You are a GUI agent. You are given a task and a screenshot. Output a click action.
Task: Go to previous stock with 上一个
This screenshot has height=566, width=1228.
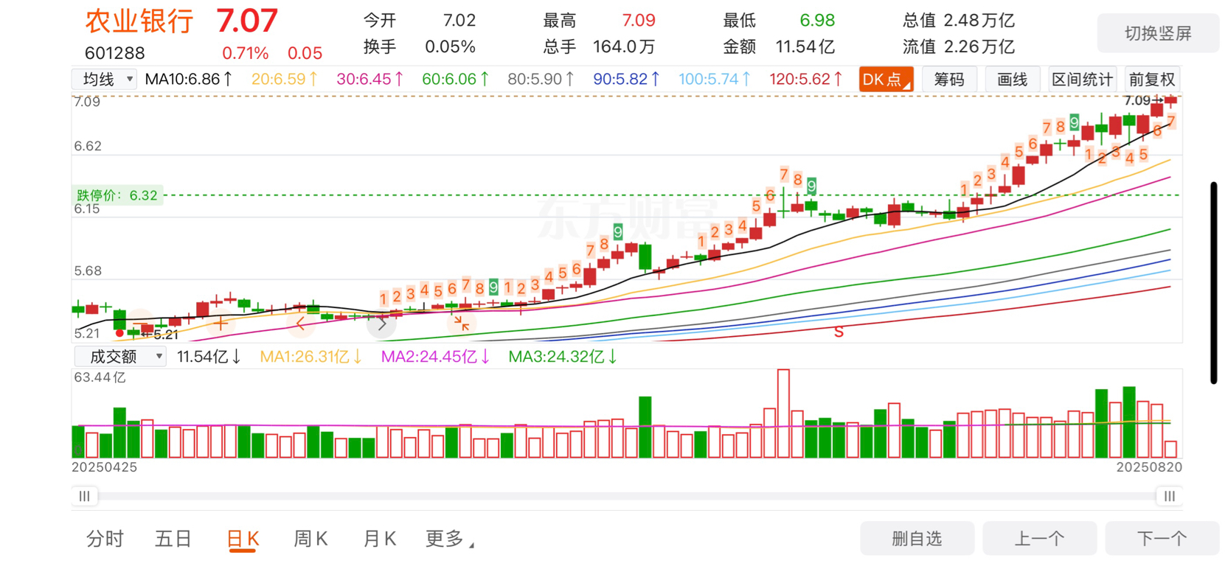click(1040, 539)
